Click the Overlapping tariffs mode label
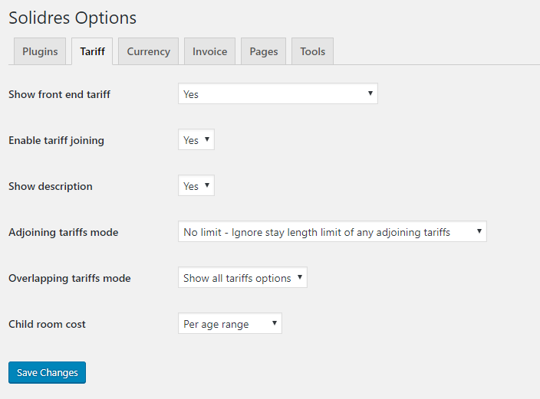This screenshot has height=399, width=540. [69, 279]
